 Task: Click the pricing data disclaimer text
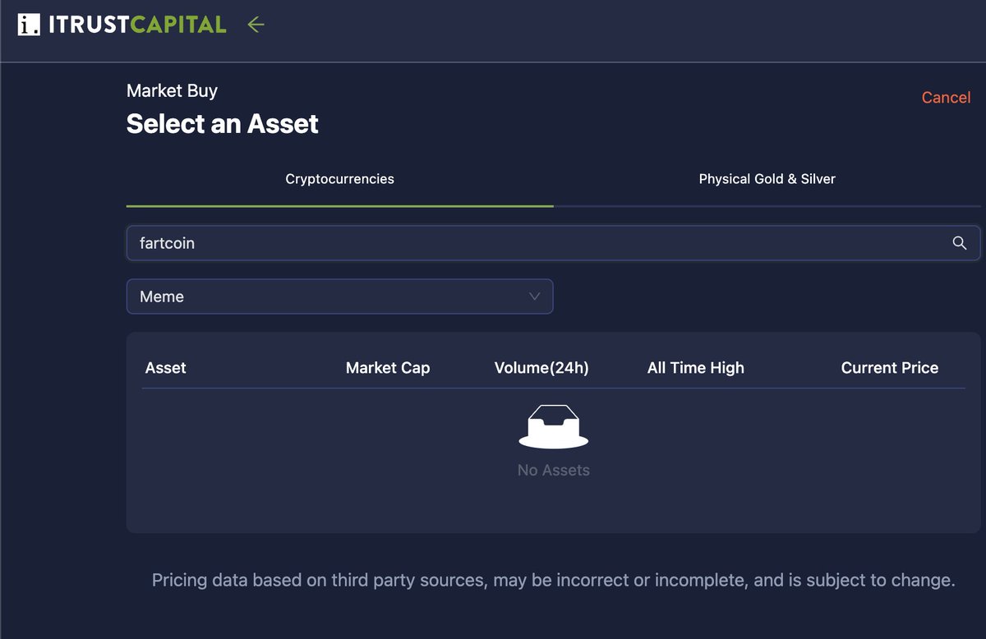coord(553,581)
